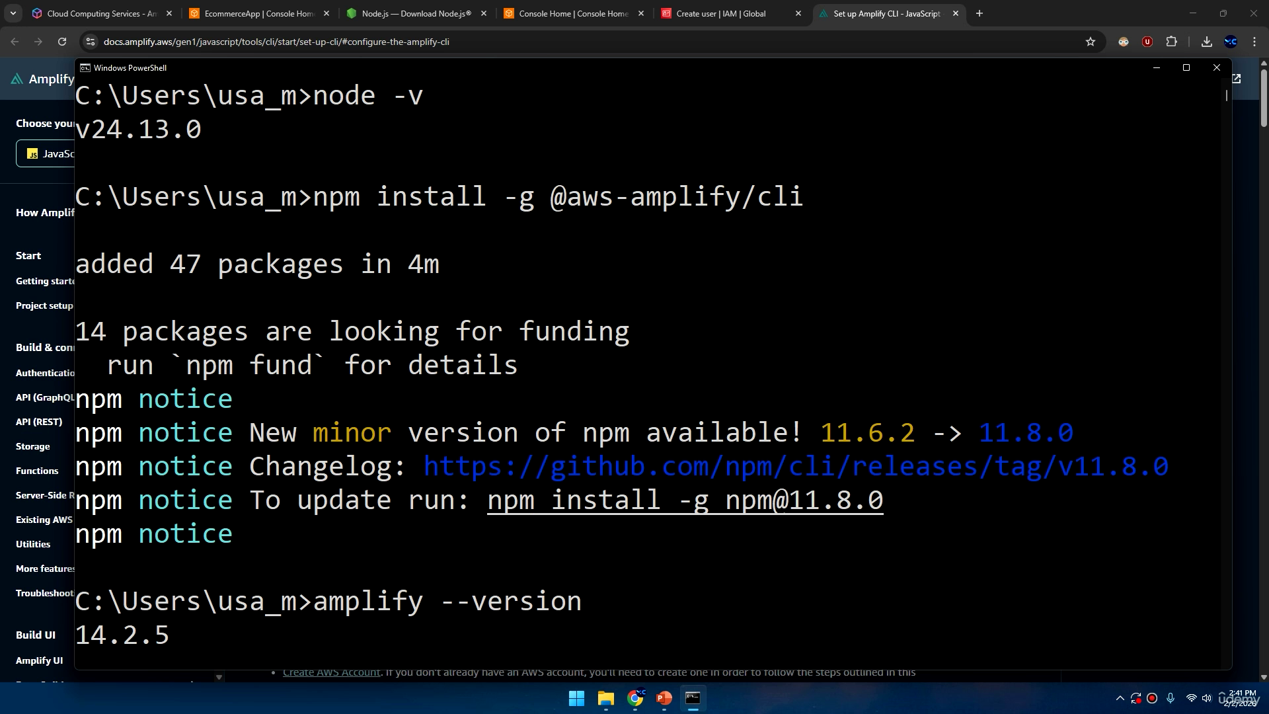Viewport: 1269px width, 714px height.
Task: Click the Amplify logo in docs header
Action: tap(42, 79)
